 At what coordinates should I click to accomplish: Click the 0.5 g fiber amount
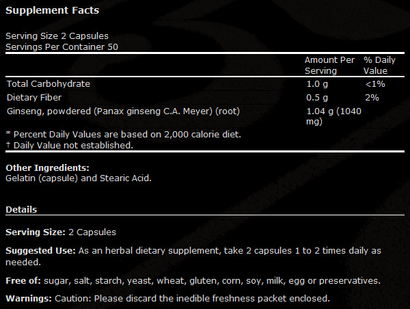pos(317,98)
